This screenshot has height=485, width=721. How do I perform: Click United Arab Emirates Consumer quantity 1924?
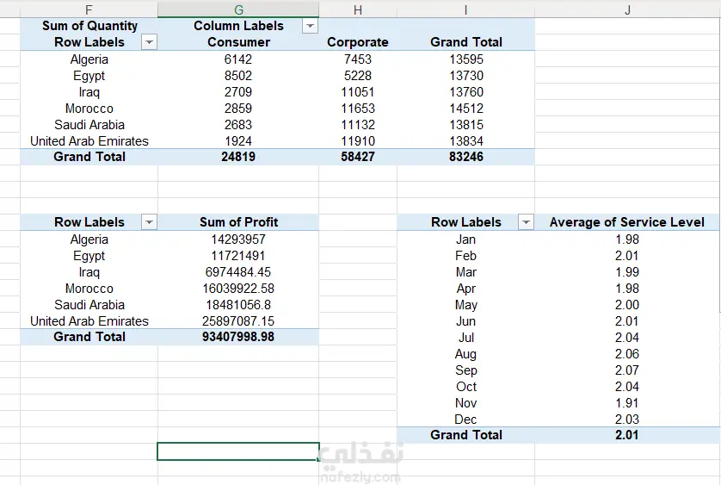click(238, 141)
